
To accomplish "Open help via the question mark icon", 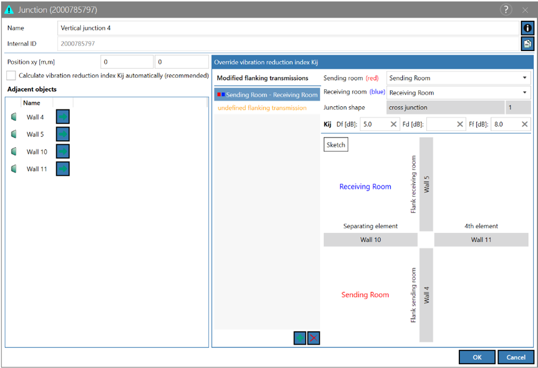I will [x=506, y=10].
